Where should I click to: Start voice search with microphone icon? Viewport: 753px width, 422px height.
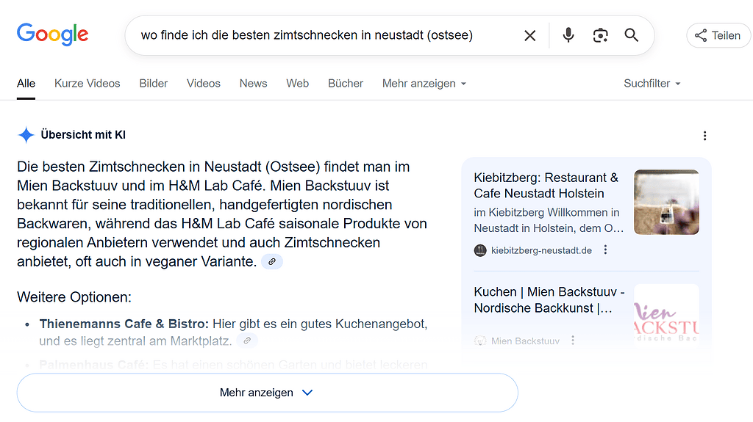pos(568,35)
